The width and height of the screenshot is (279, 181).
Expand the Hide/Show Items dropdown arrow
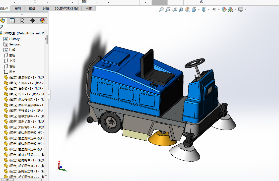(219, 10)
